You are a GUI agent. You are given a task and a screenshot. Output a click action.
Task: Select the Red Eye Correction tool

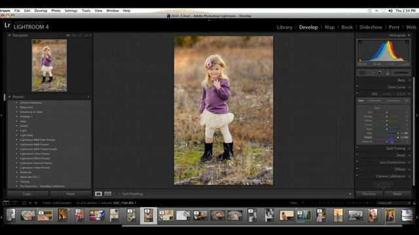tap(380, 72)
